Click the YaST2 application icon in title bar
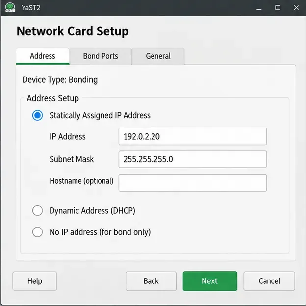This screenshot has height=306, width=306. pyautogui.click(x=10, y=8)
